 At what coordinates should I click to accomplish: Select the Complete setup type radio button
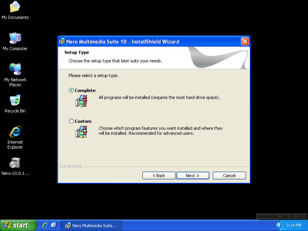(x=71, y=90)
